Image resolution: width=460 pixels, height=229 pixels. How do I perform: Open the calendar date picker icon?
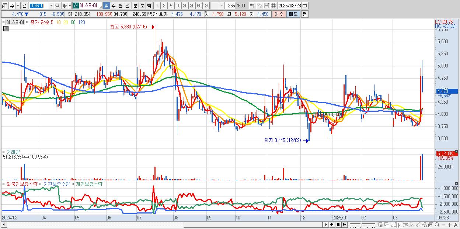point(304,6)
